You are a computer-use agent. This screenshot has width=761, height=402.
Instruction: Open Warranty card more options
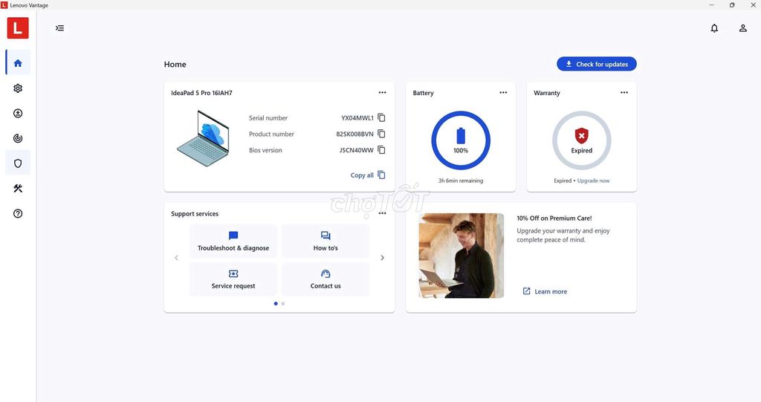(x=624, y=93)
